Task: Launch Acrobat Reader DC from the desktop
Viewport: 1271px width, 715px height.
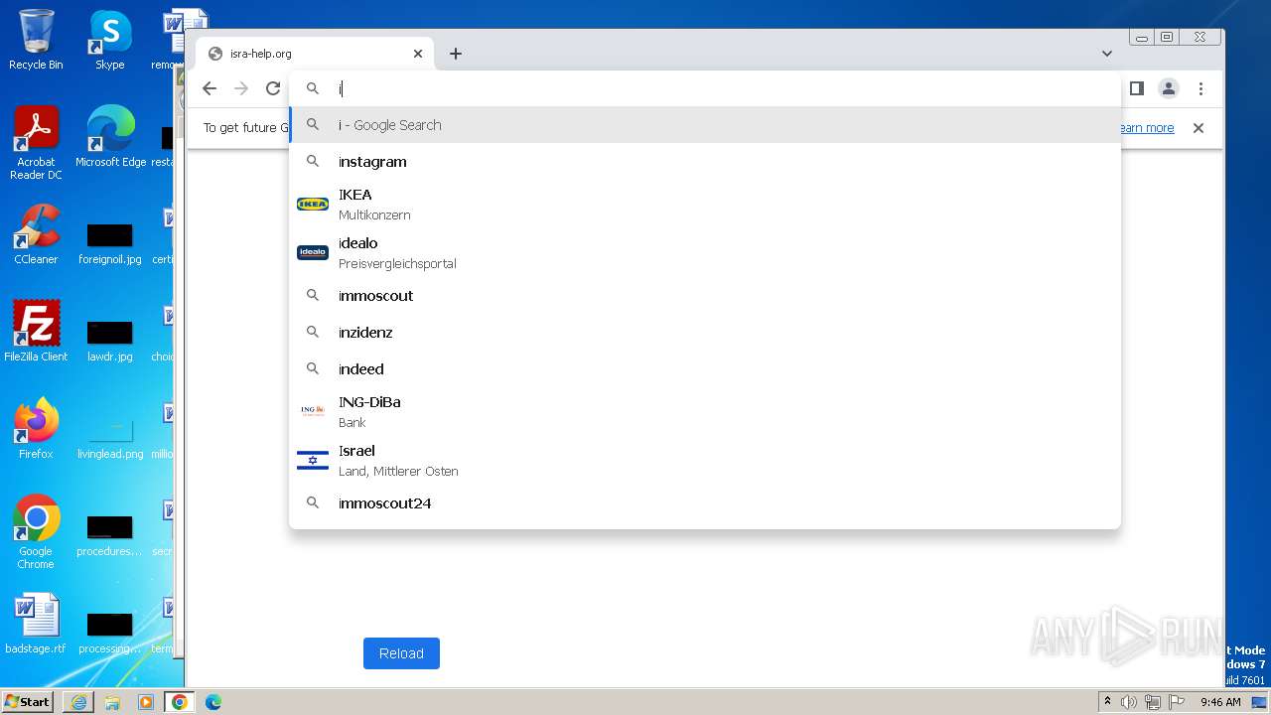Action: click(36, 143)
